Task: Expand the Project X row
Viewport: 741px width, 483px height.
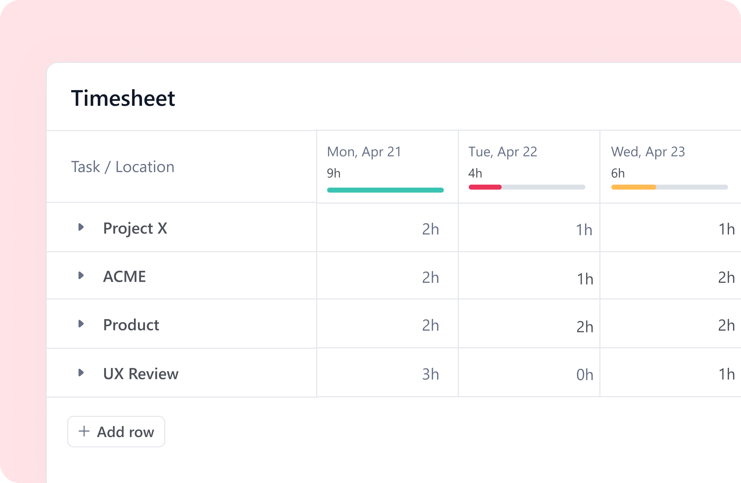Action: click(81, 228)
